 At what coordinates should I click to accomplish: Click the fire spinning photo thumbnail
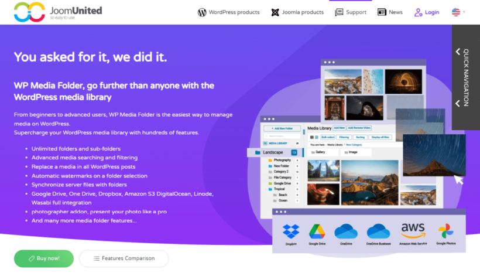[x=403, y=81]
